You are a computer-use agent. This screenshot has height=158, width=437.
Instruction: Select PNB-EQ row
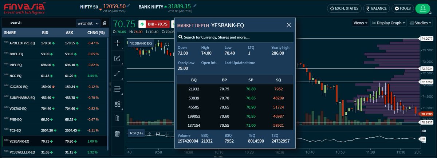tap(55, 119)
